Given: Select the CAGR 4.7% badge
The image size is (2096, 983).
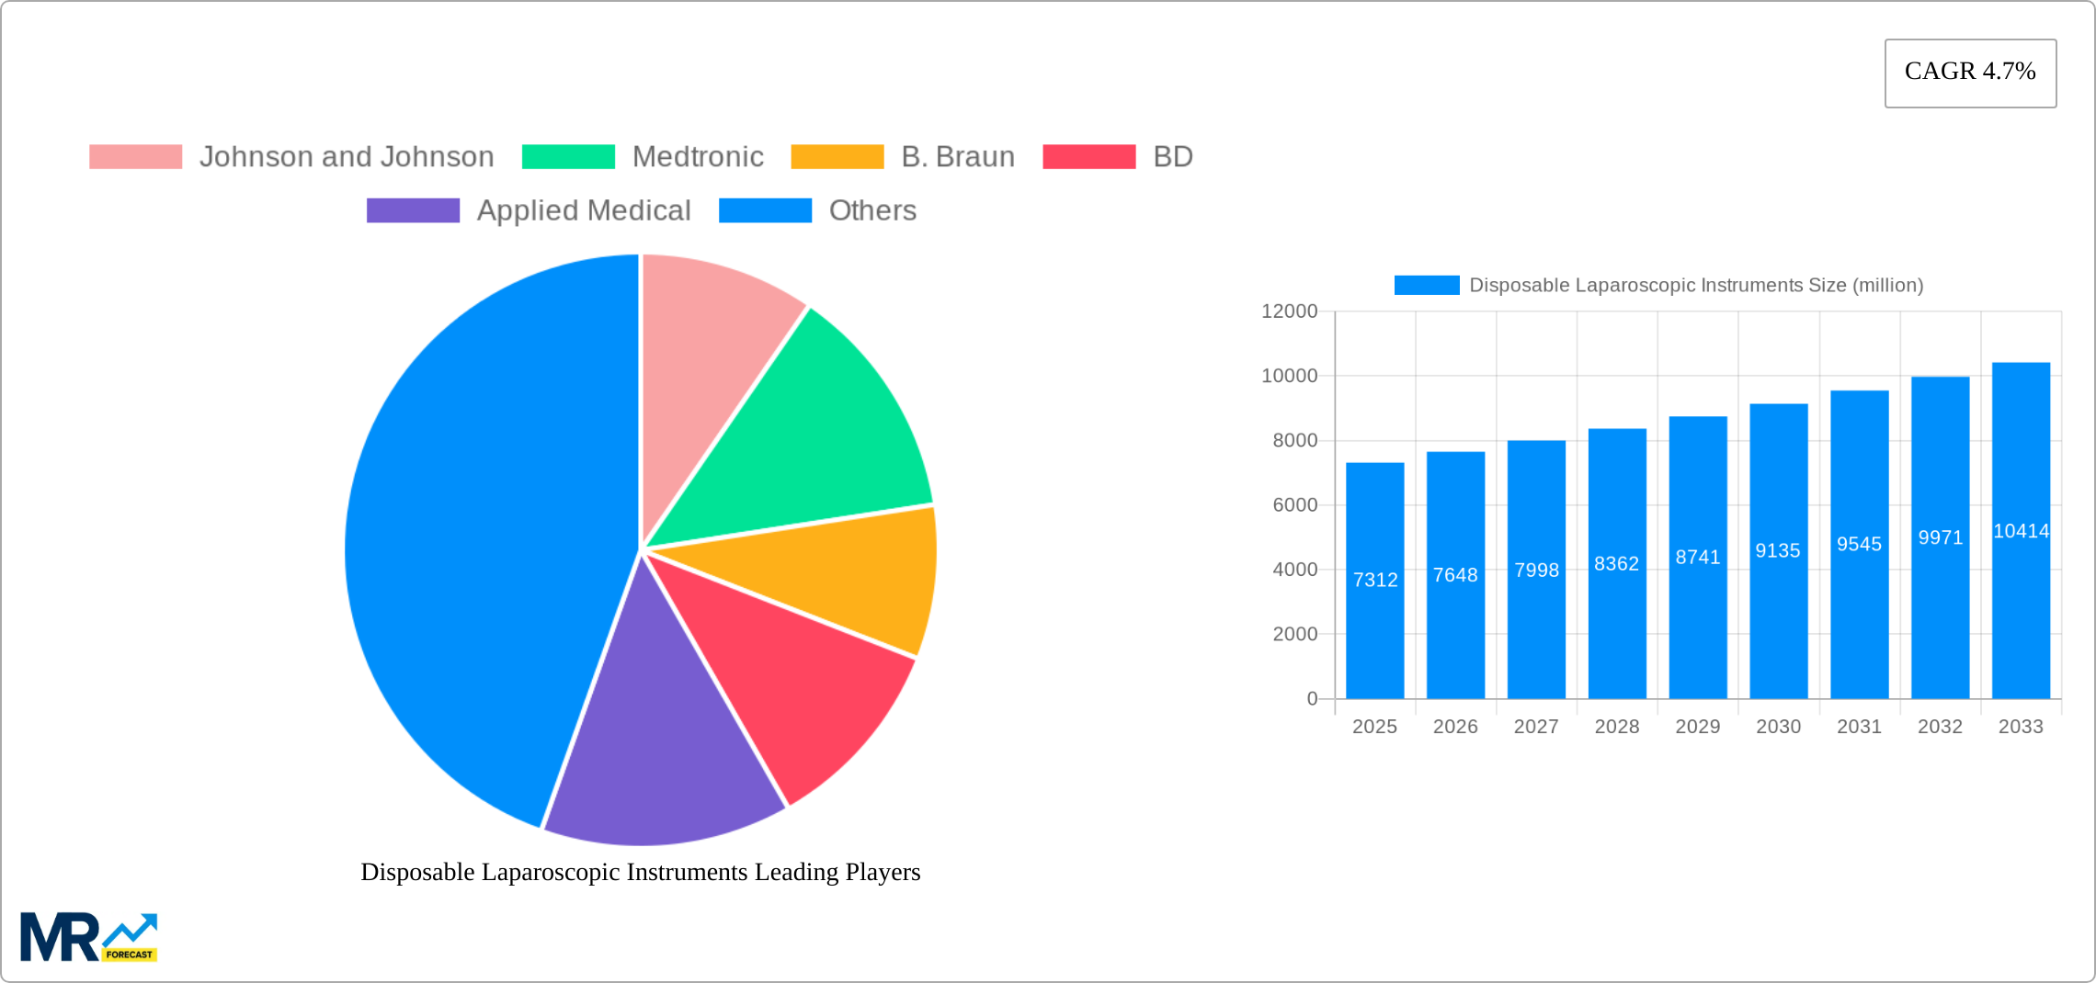Looking at the screenshot, I should tap(1969, 72).
